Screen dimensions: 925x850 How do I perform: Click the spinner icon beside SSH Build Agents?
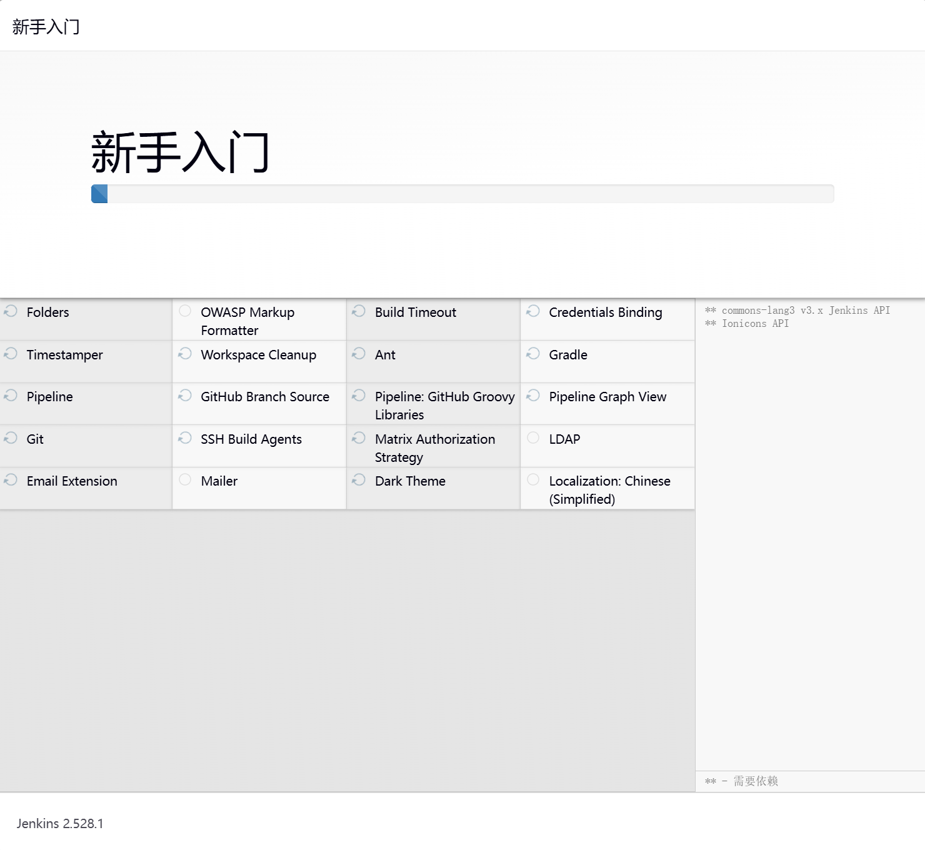click(x=185, y=437)
